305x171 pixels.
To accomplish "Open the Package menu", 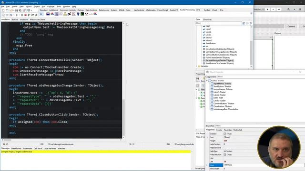I will tap(51, 7).
